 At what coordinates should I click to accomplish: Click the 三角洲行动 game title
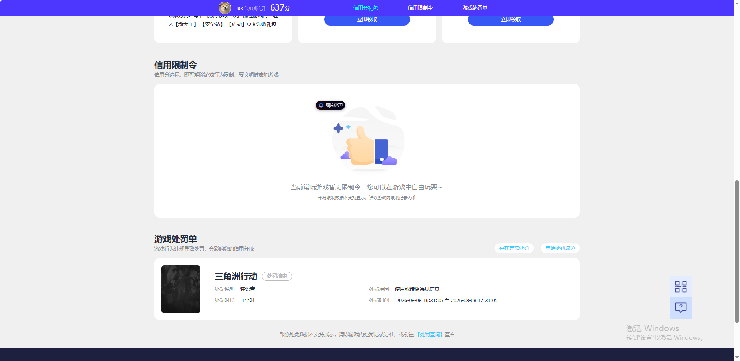236,276
